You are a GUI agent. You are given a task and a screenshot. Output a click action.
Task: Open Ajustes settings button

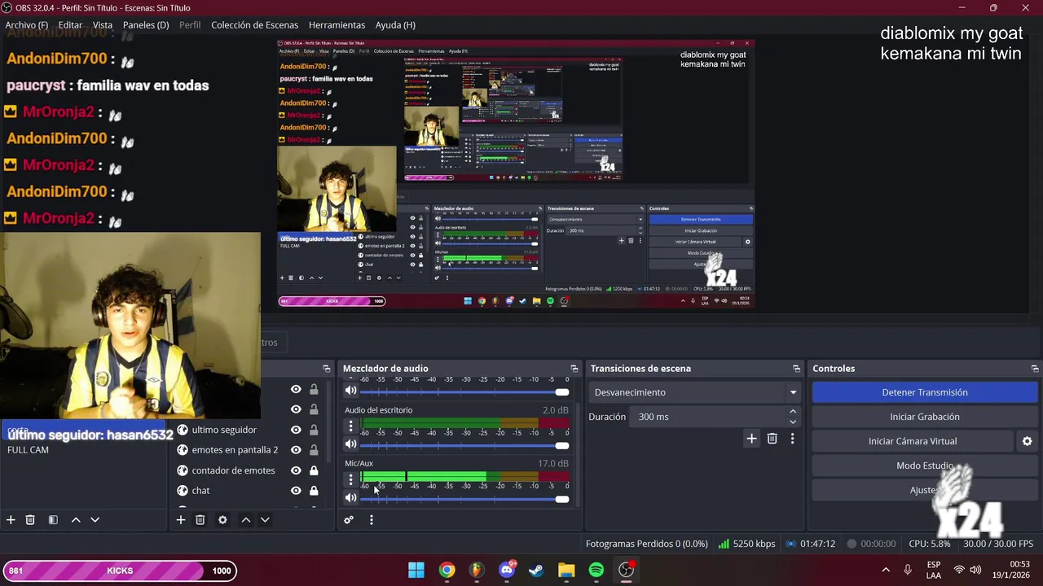[x=925, y=490]
